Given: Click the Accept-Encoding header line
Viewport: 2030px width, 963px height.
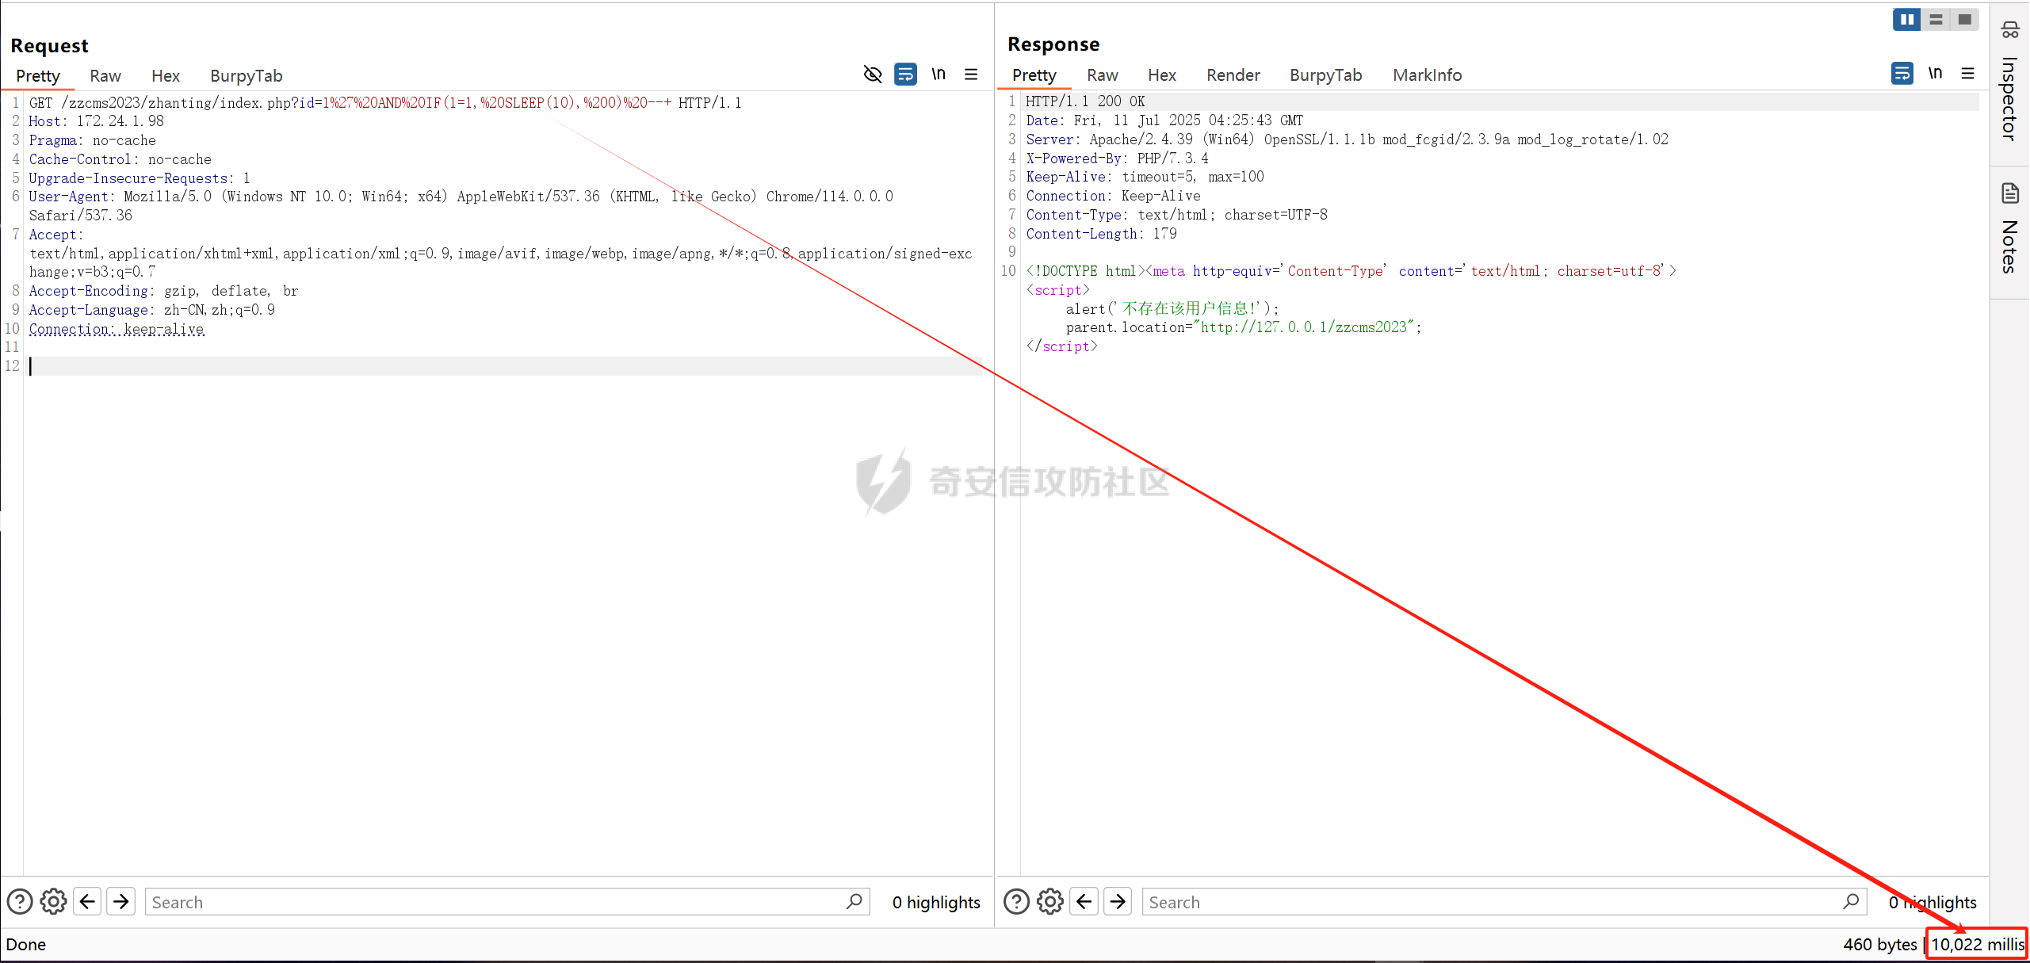Looking at the screenshot, I should pyautogui.click(x=164, y=291).
